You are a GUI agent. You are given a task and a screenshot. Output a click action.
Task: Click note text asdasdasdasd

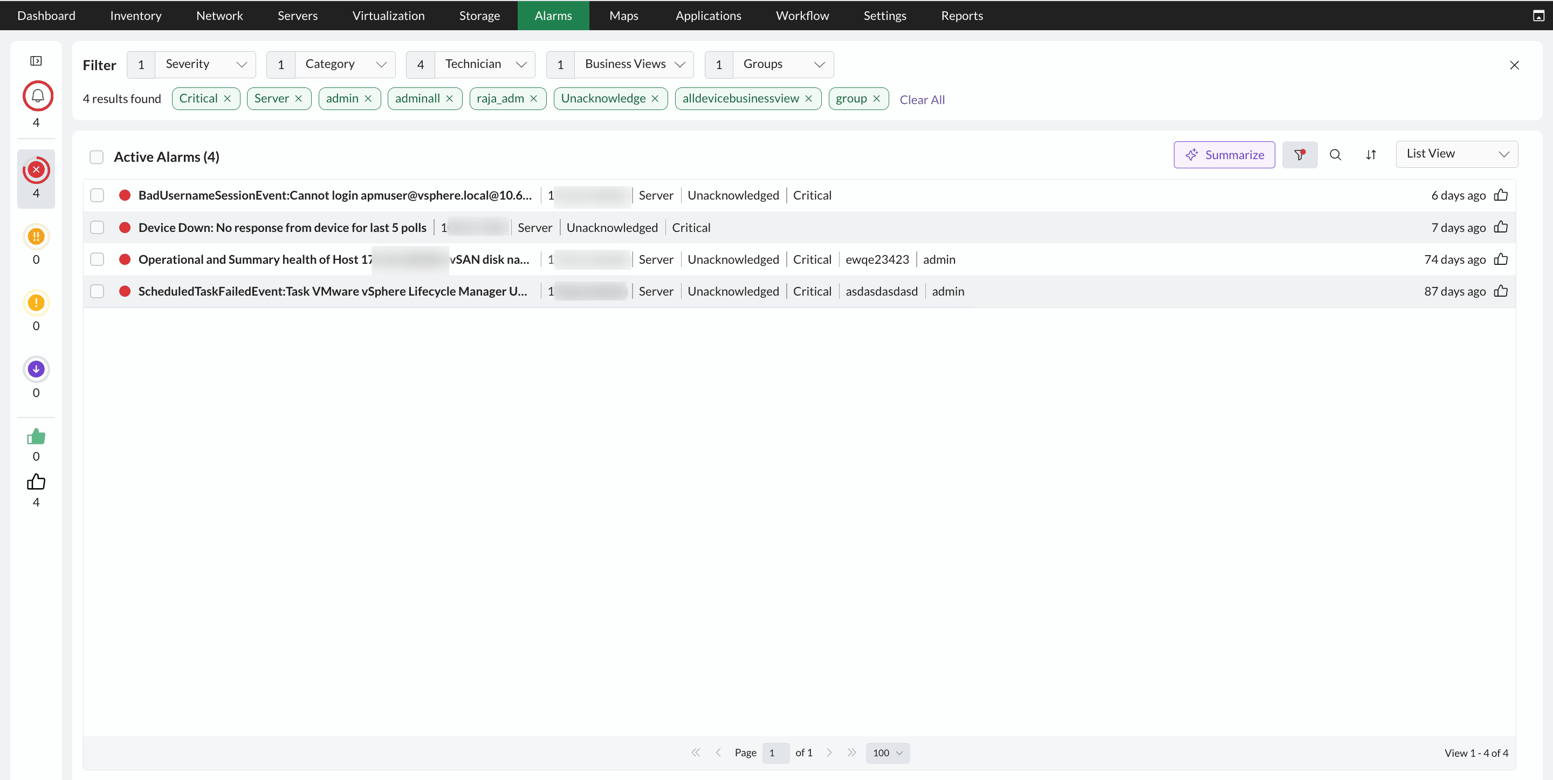(x=882, y=291)
